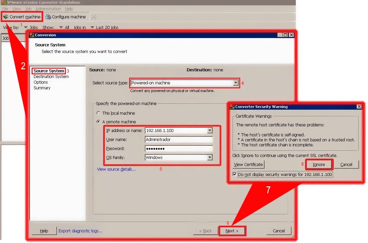Close the Converter Security Warning dialog
The height and width of the screenshot is (243, 368).
[359, 107]
